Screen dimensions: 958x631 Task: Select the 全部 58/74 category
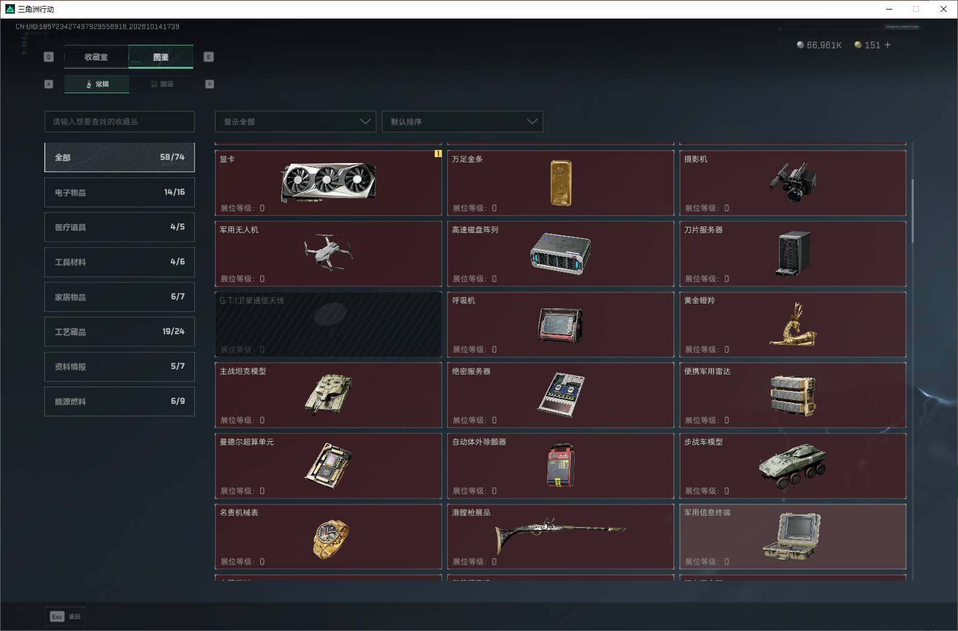click(x=120, y=157)
